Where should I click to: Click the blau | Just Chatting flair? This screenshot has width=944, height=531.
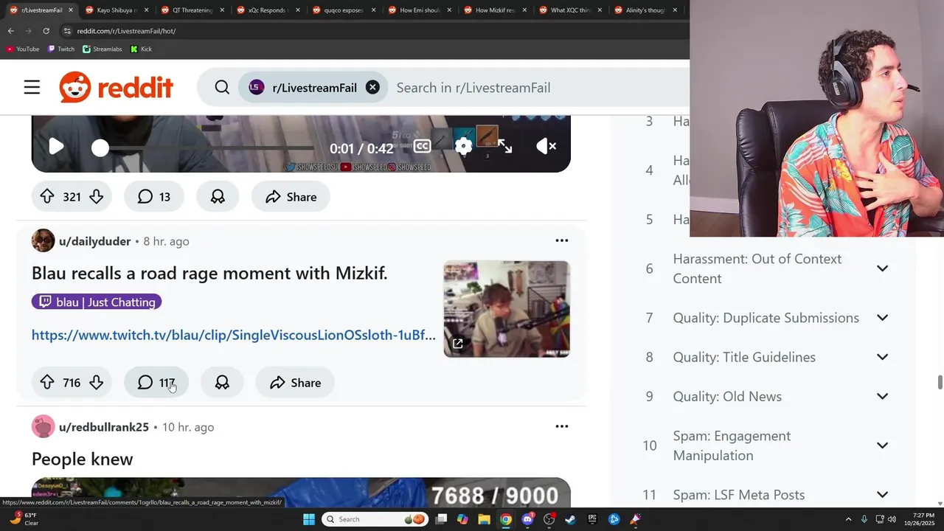pyautogui.click(x=97, y=302)
